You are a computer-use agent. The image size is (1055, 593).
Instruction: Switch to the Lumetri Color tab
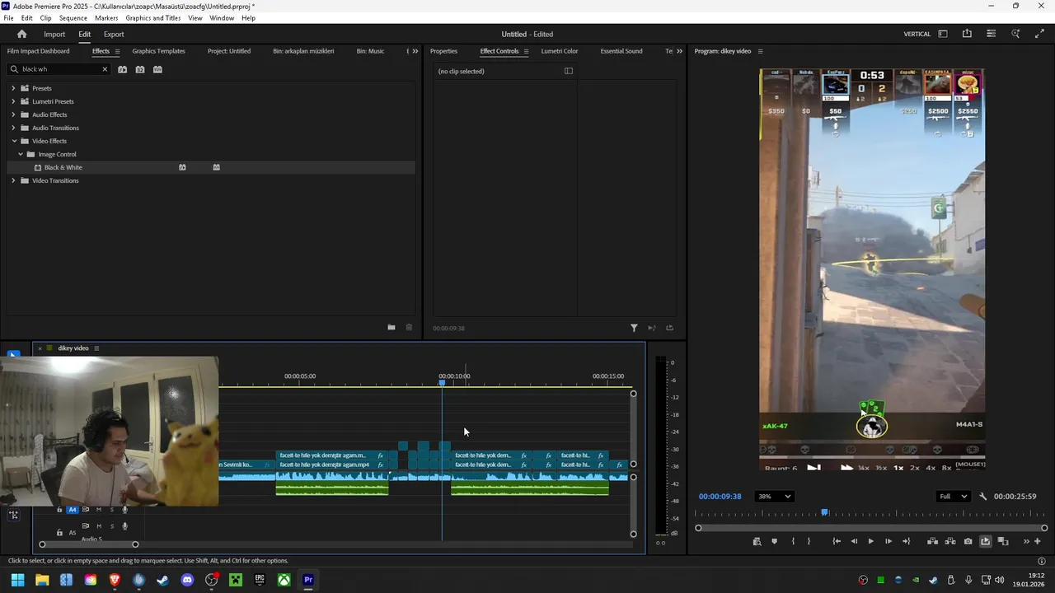tap(560, 51)
